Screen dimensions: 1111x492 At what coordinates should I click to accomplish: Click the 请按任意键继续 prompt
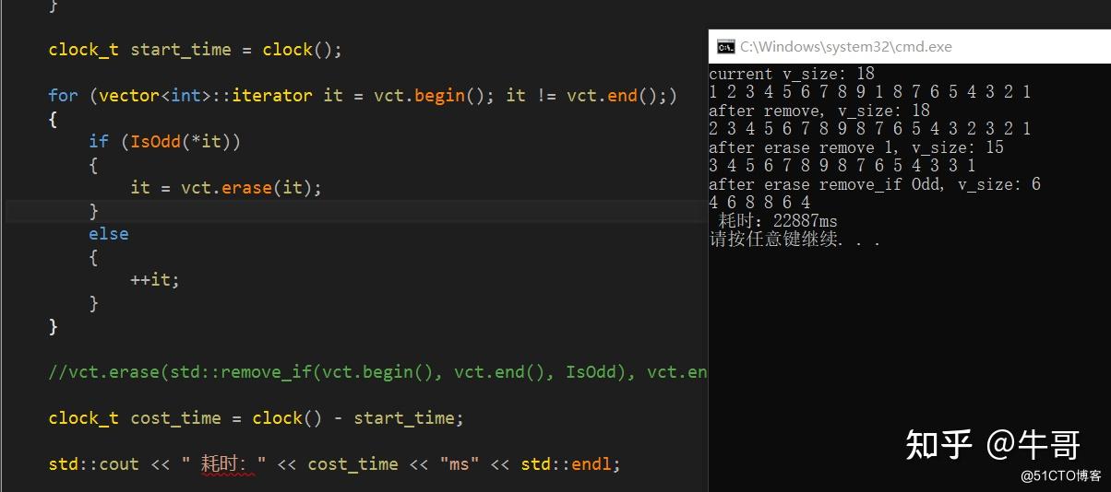(x=794, y=240)
